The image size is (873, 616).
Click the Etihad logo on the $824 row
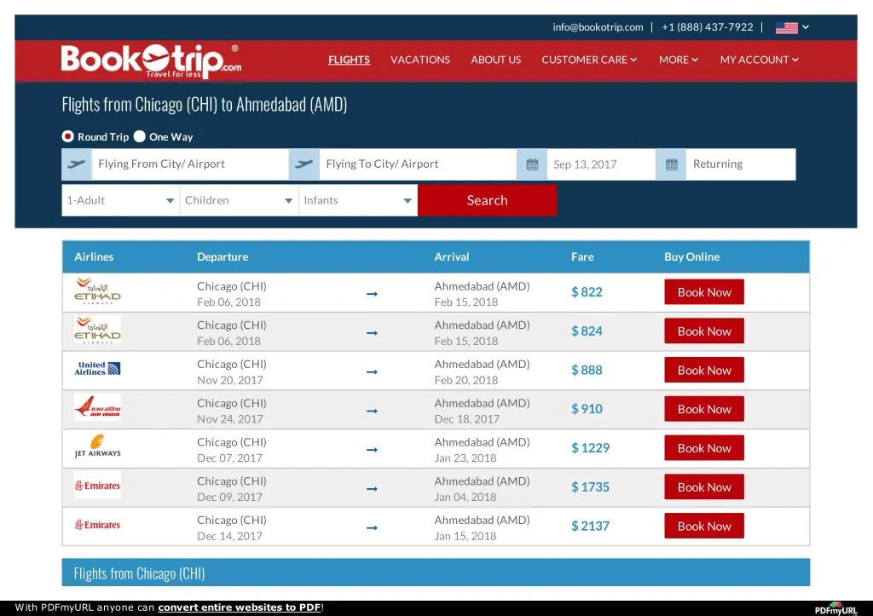click(97, 330)
